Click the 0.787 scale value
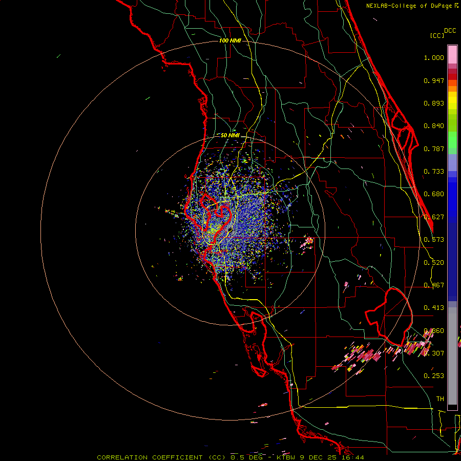The height and width of the screenshot is (461, 461). point(434,149)
